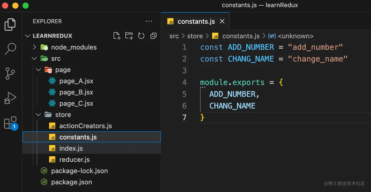Open the Source Control view
The image size is (371, 192).
click(x=10, y=74)
